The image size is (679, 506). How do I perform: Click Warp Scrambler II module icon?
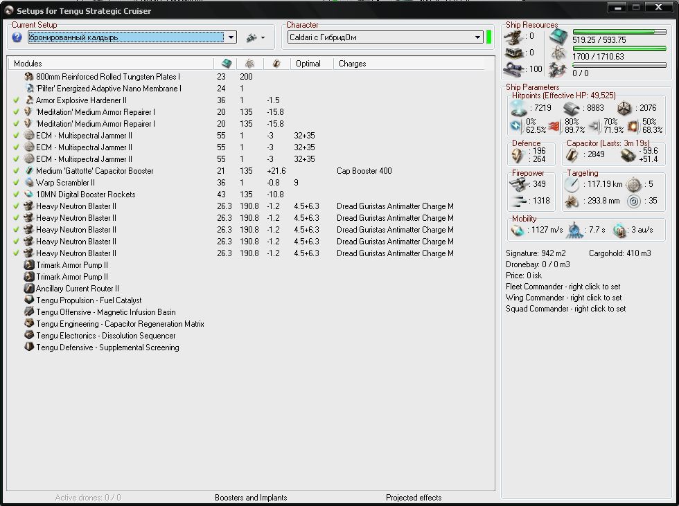(29, 183)
